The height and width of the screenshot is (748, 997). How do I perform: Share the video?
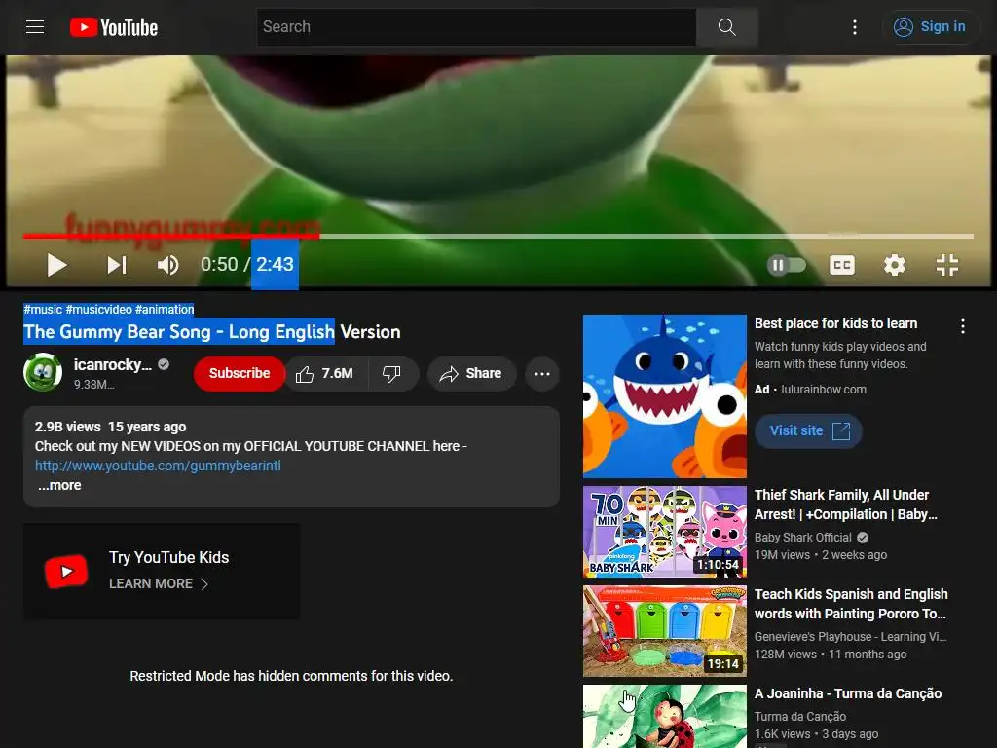(x=471, y=373)
